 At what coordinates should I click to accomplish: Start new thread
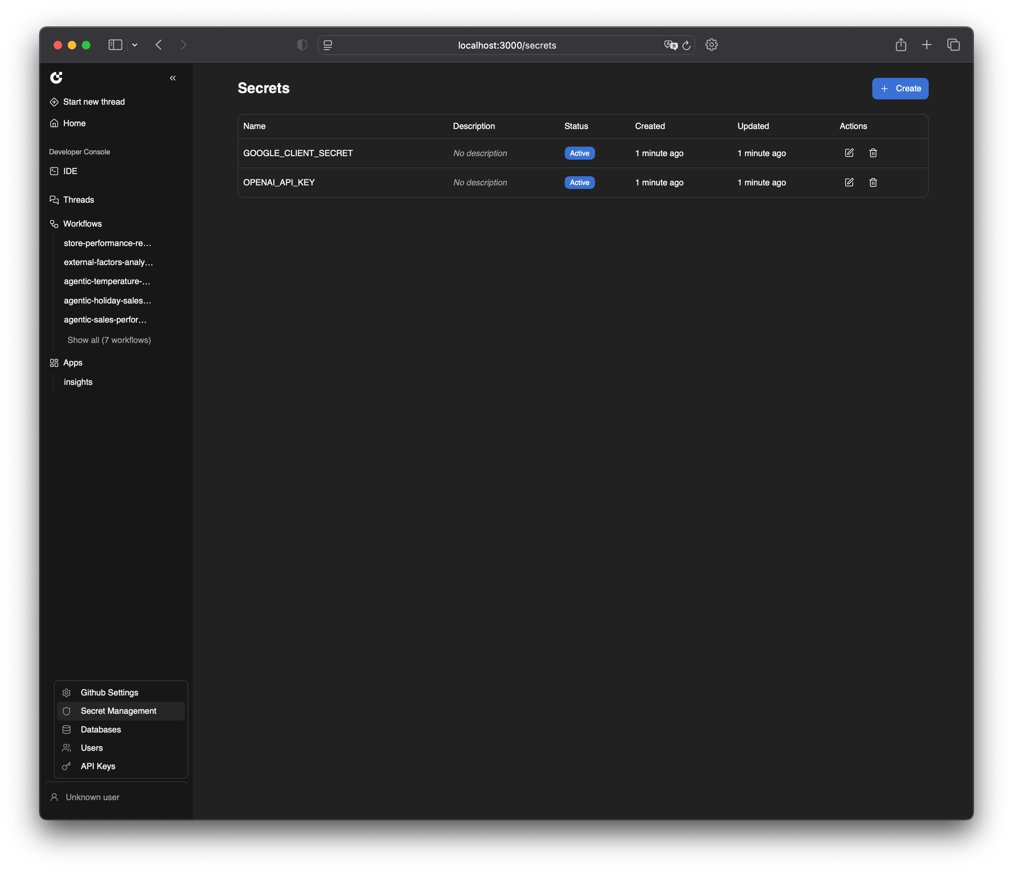[x=93, y=102]
